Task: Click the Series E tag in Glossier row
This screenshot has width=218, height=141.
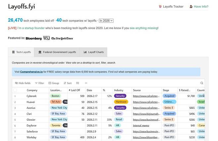Action: click(169, 120)
